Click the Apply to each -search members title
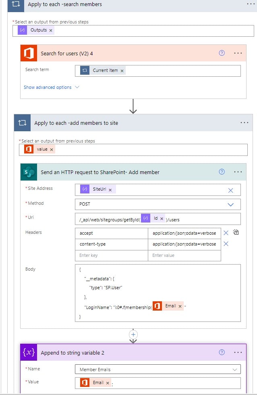 click(x=65, y=4)
